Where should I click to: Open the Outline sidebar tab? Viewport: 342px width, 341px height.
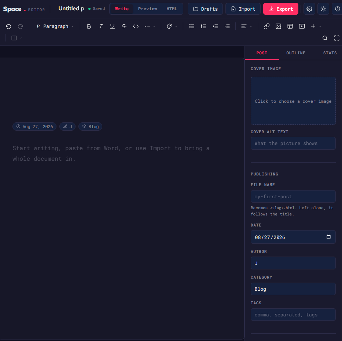(296, 53)
